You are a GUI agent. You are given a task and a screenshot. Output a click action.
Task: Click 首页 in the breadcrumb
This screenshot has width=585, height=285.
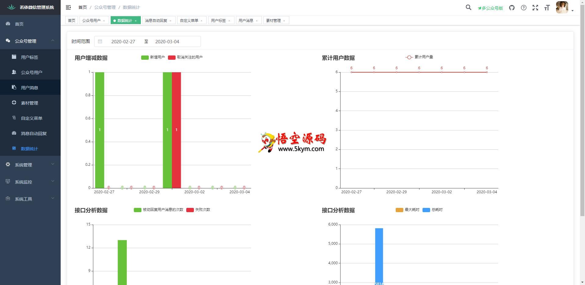pos(83,7)
